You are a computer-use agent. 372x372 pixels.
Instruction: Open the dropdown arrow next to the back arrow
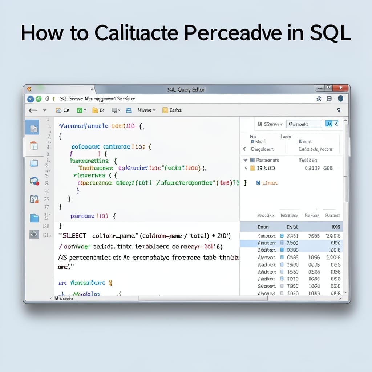coord(45,110)
